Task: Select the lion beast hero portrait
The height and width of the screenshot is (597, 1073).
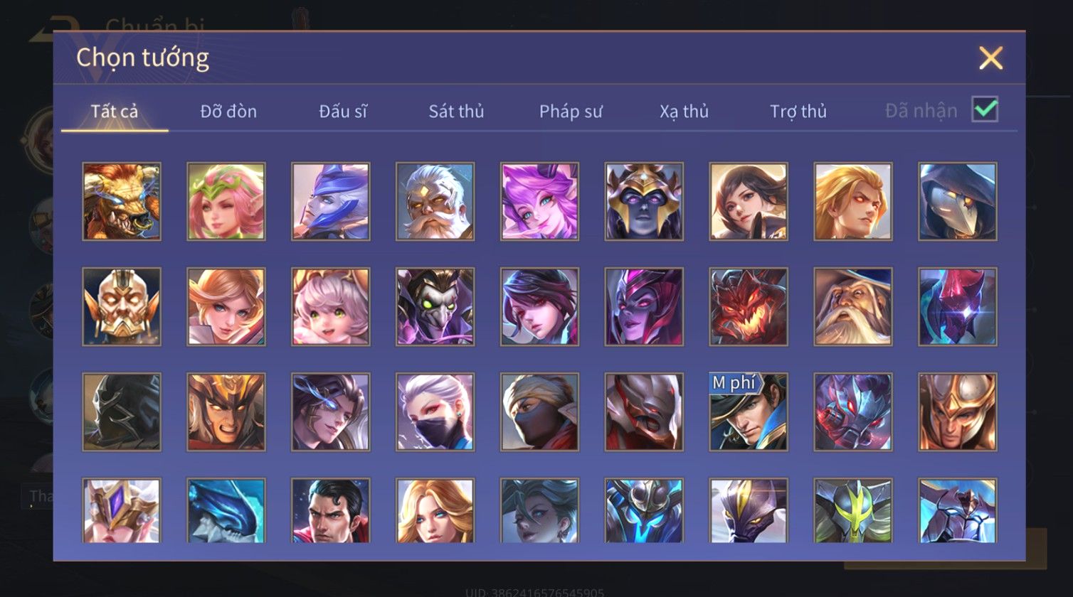Action: pos(122,201)
